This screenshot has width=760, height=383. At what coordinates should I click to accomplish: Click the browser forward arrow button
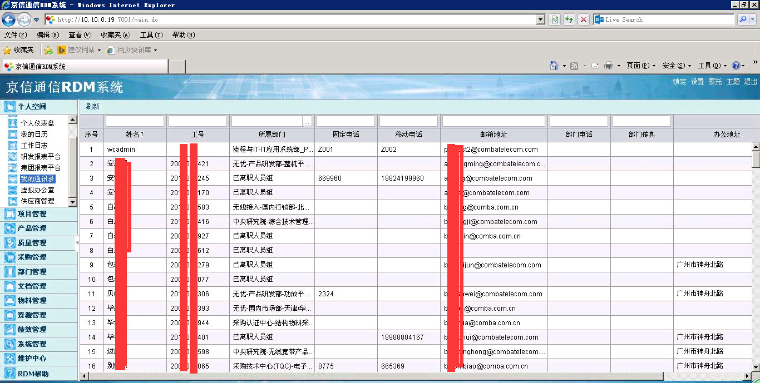pos(24,20)
